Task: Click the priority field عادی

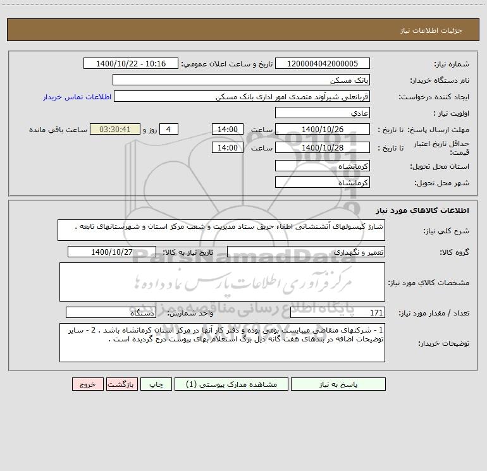Action: [x=323, y=113]
